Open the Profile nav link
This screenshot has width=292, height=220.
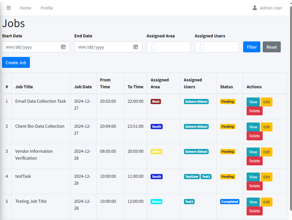(x=47, y=8)
